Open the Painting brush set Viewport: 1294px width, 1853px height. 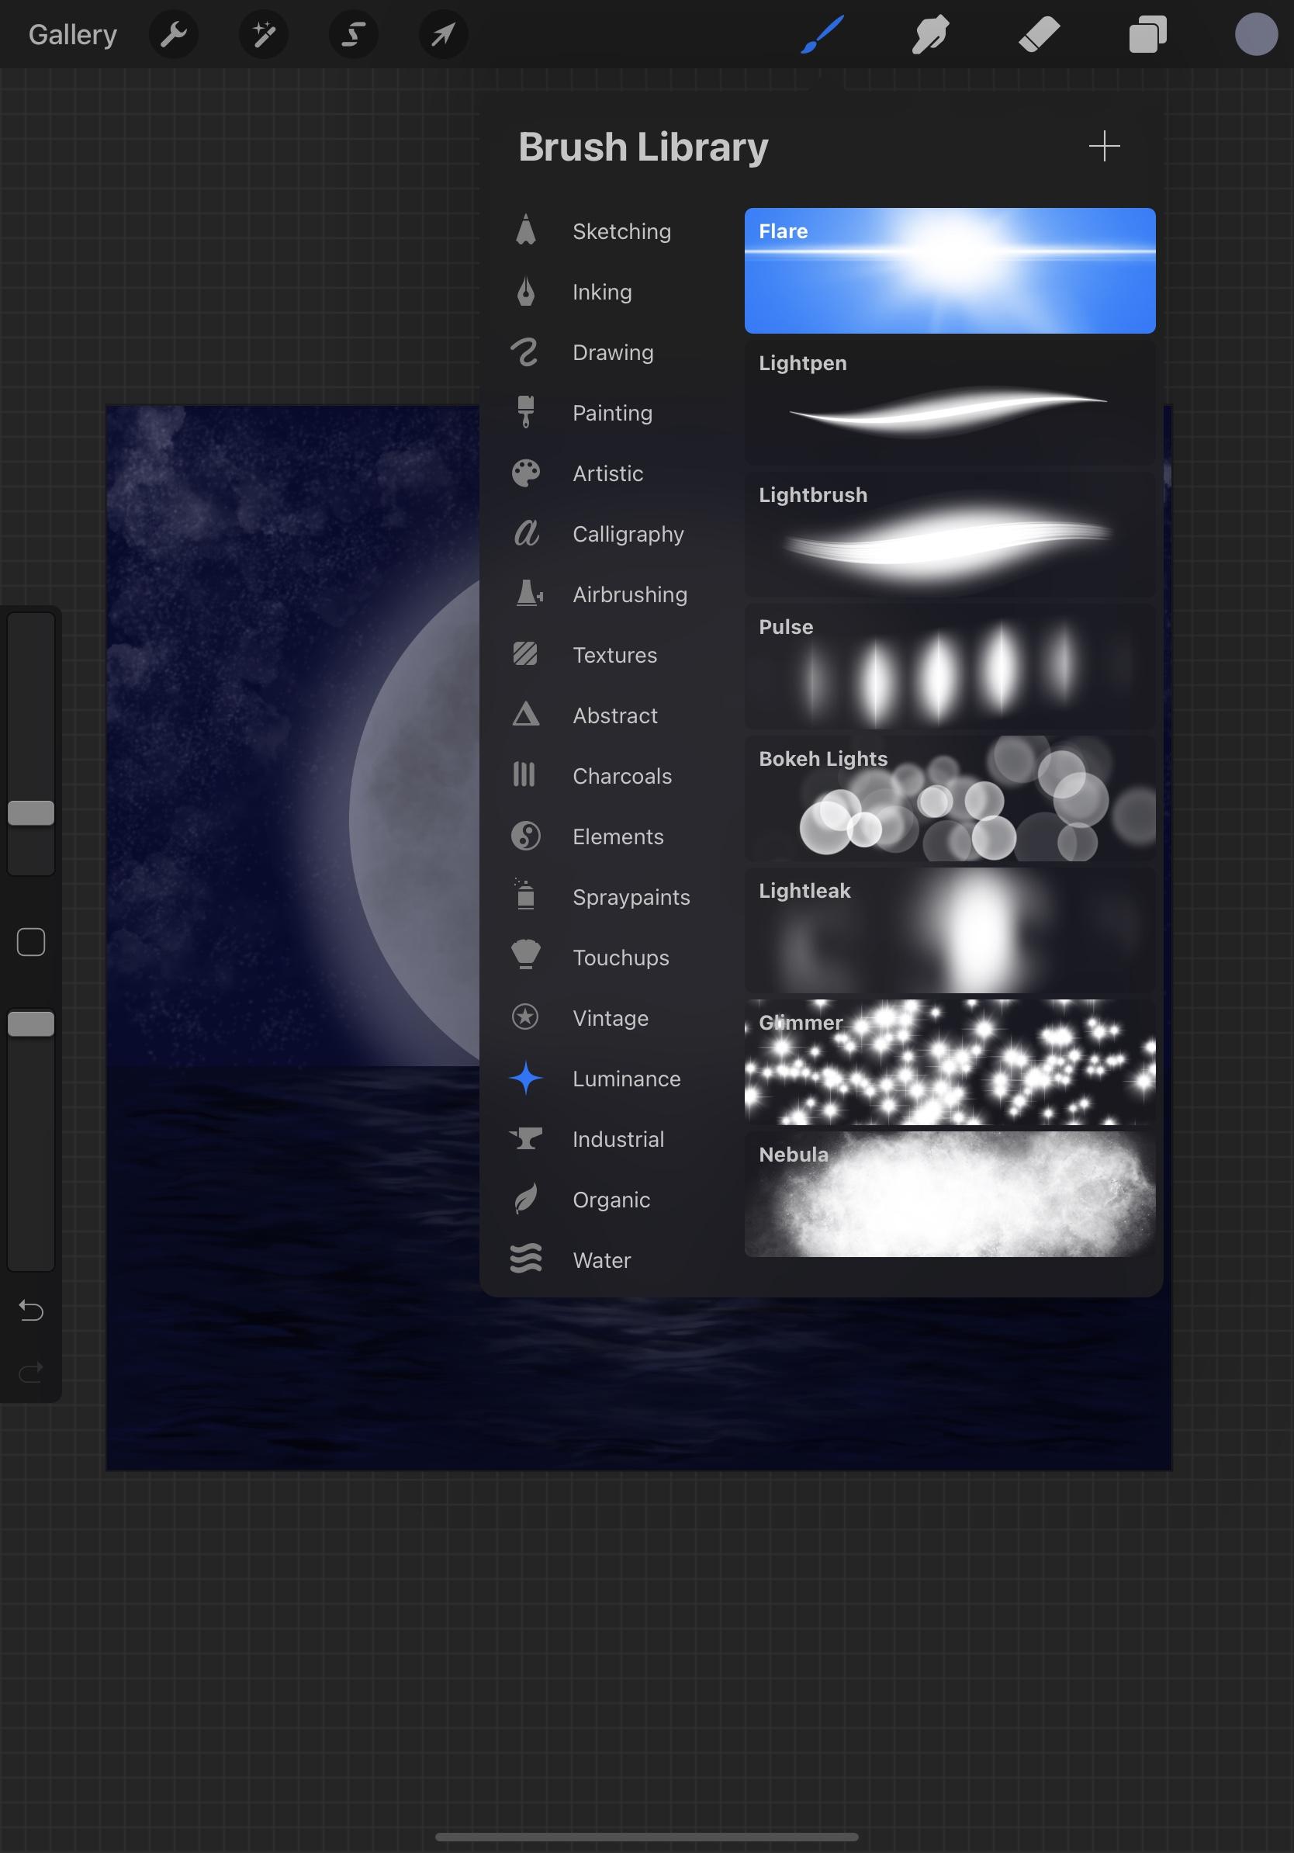614,414
